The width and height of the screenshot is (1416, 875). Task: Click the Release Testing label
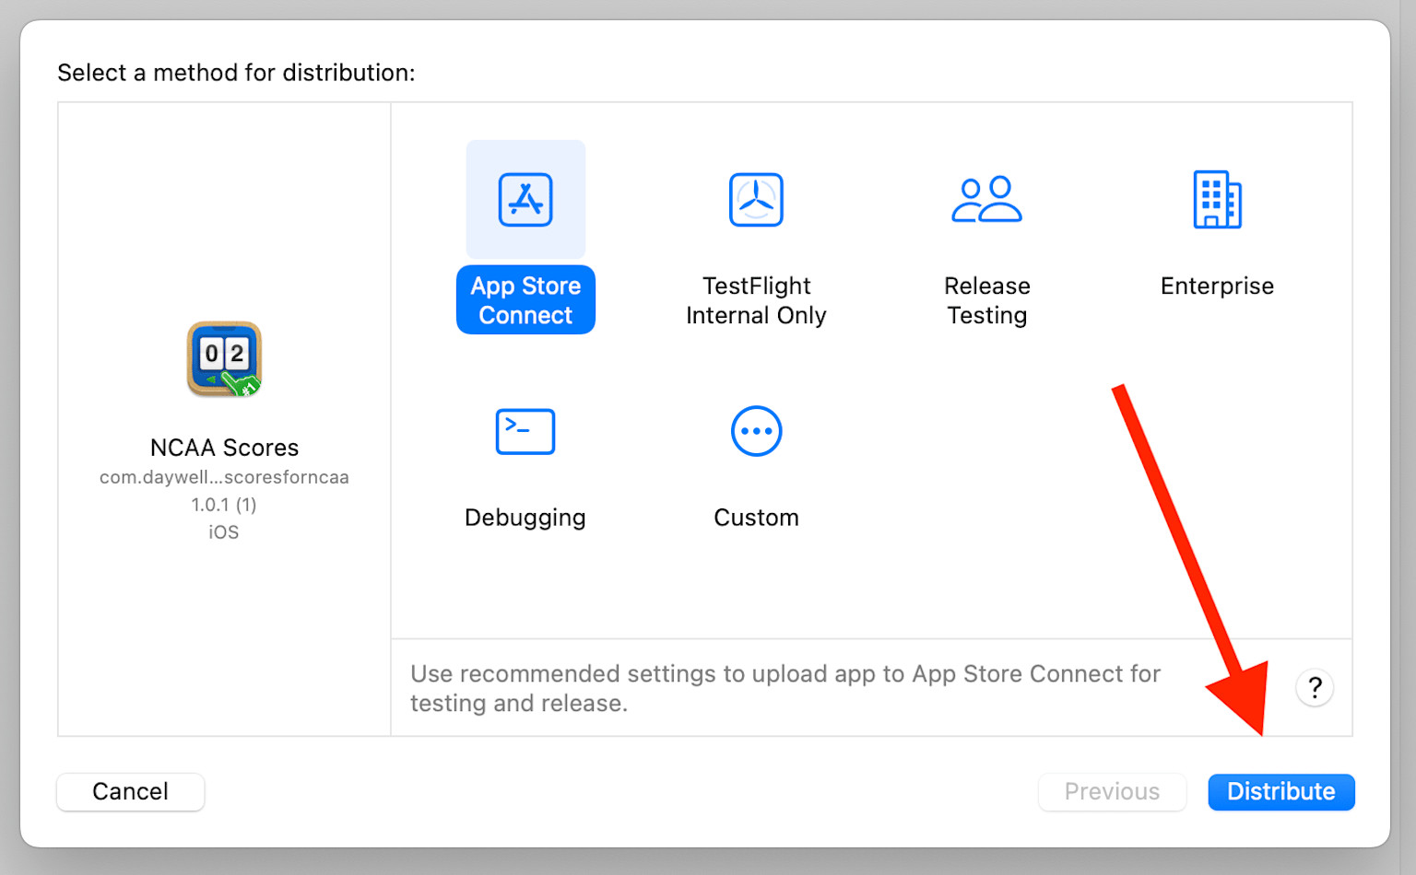click(986, 300)
